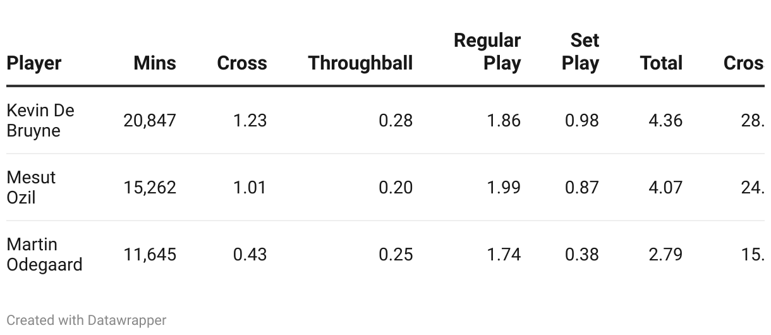Click the 20,847 minutes cell
The width and height of the screenshot is (771, 335).
(150, 120)
